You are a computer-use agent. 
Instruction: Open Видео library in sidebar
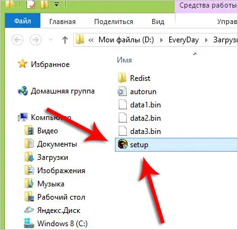[x=47, y=131]
